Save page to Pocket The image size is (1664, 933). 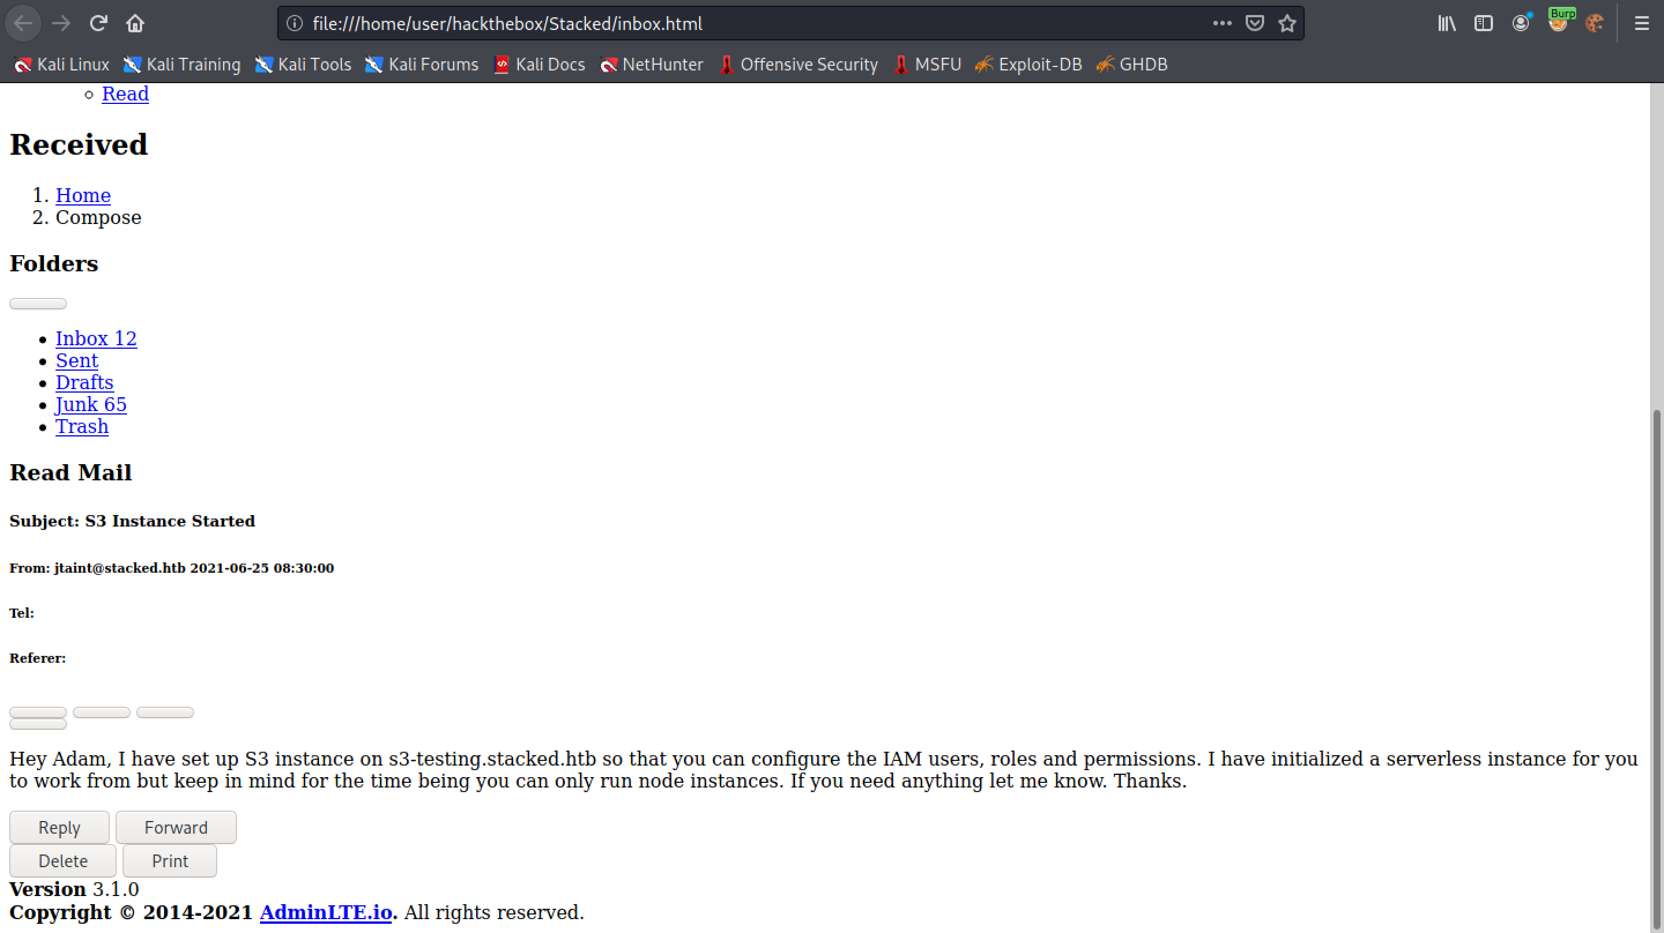(x=1254, y=24)
